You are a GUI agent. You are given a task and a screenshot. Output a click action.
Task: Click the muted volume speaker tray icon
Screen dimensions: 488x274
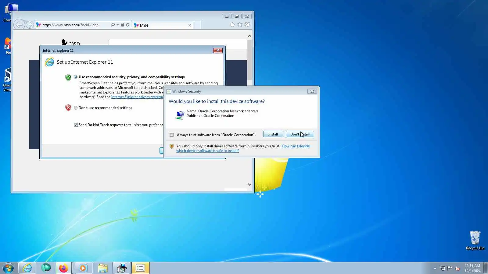(x=457, y=268)
